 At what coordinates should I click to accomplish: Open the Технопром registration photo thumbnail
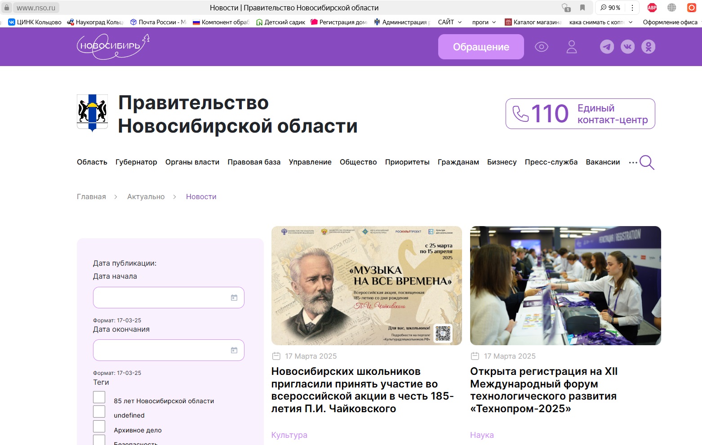tap(565, 285)
